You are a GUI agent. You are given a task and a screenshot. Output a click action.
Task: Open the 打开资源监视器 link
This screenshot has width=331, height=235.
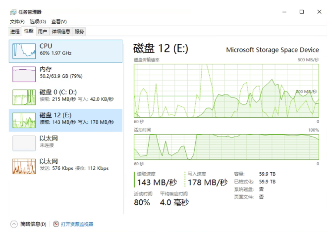click(77, 224)
